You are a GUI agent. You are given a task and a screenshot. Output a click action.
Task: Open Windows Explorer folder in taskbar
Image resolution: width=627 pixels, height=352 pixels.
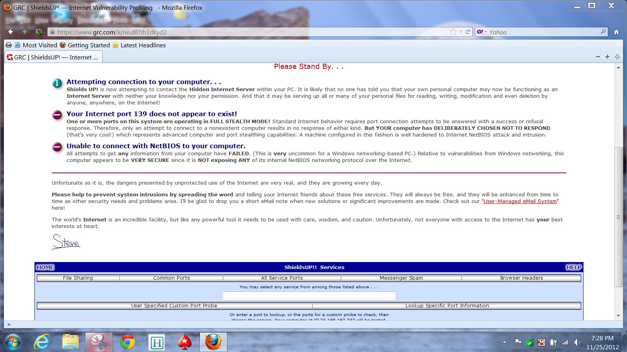click(71, 342)
